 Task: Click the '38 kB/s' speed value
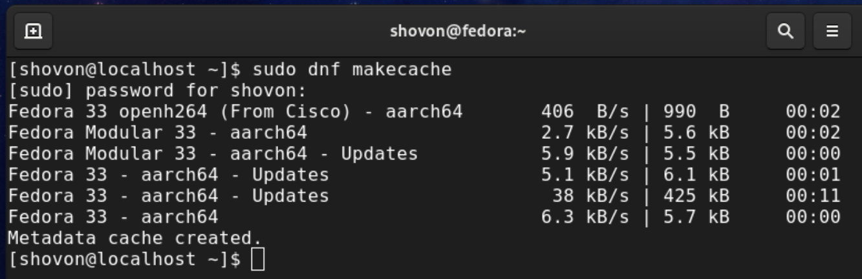coord(590,196)
